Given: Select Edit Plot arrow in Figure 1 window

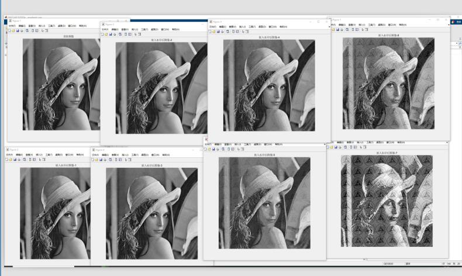Looking at the screenshot, I should pos(43,30).
